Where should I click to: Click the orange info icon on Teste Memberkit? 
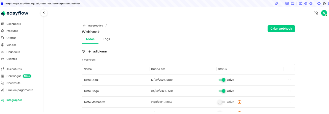[x=239, y=102]
